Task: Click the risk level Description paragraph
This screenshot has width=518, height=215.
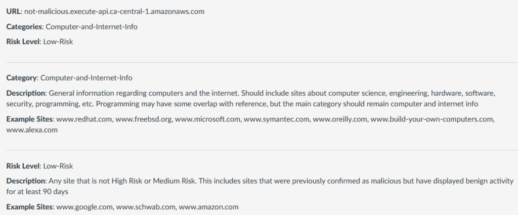Action: click(260, 186)
